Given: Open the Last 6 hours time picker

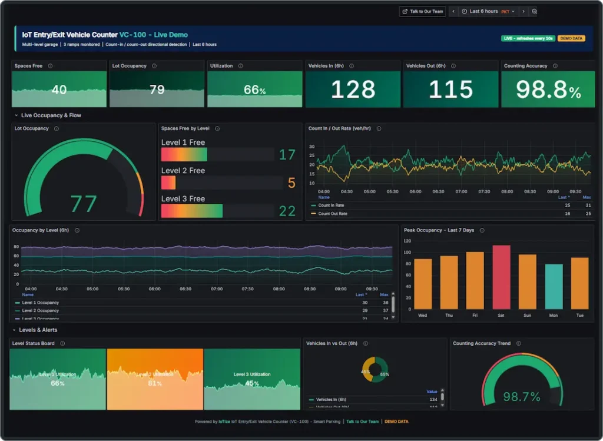Looking at the screenshot, I should pyautogui.click(x=488, y=12).
